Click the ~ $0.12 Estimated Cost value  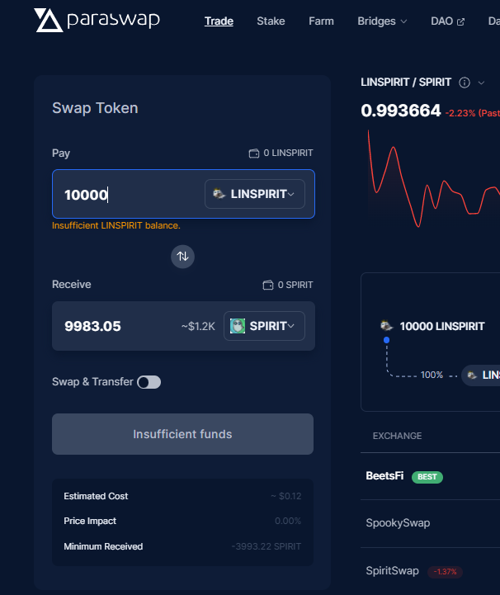click(286, 496)
